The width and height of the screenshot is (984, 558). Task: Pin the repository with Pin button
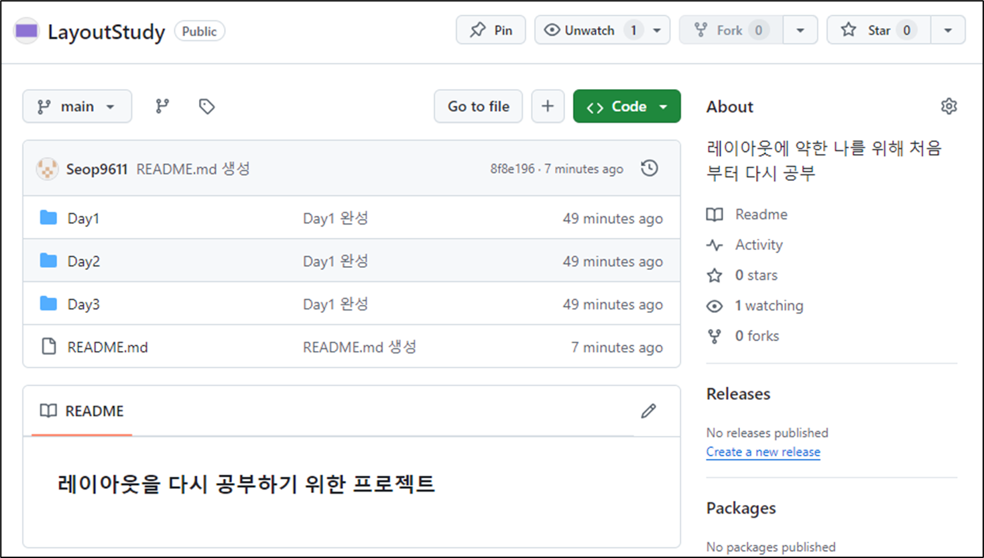[491, 30]
